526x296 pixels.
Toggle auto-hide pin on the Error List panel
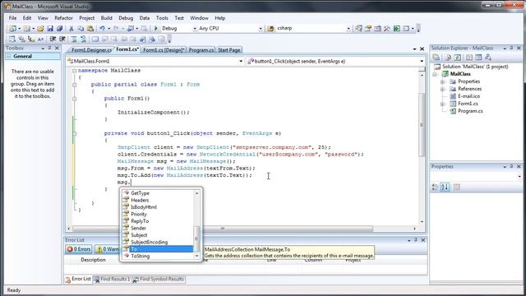(416, 240)
